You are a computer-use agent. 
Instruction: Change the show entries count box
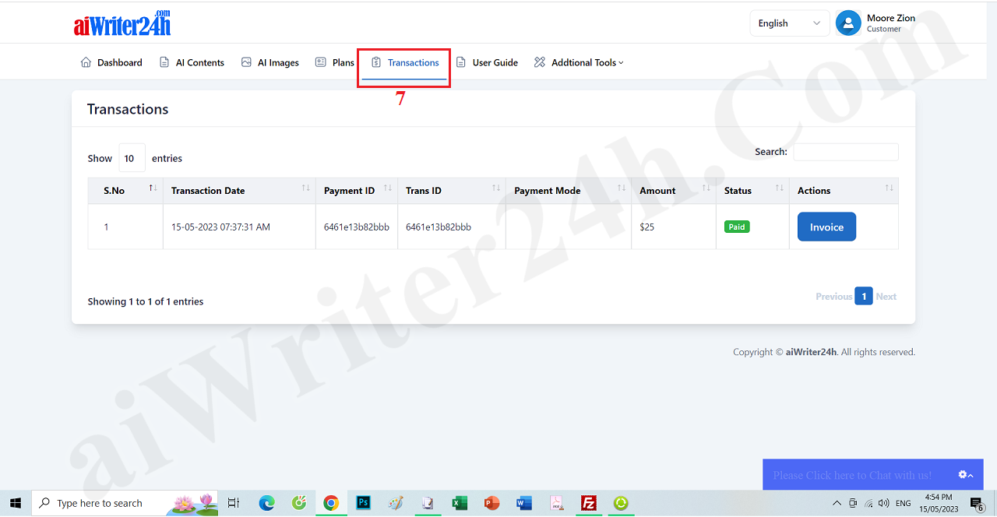pos(132,158)
